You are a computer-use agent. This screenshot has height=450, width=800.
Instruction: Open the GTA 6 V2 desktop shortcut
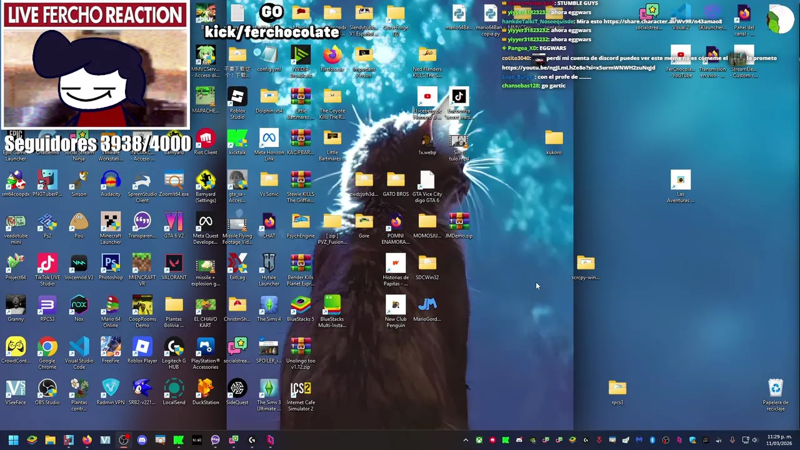point(174,226)
